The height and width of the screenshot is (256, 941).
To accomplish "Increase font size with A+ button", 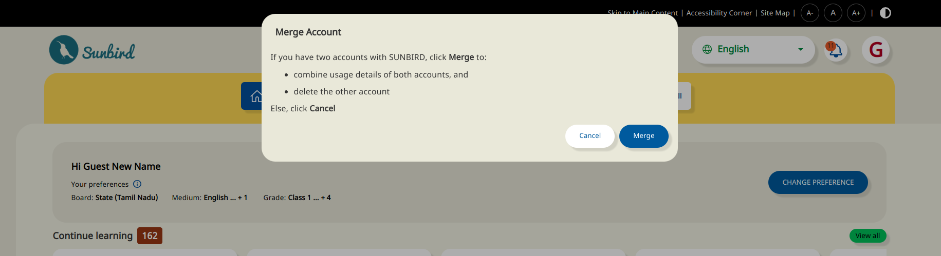I will 856,13.
